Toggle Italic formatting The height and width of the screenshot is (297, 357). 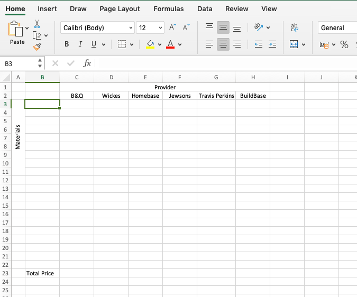pyautogui.click(x=80, y=44)
